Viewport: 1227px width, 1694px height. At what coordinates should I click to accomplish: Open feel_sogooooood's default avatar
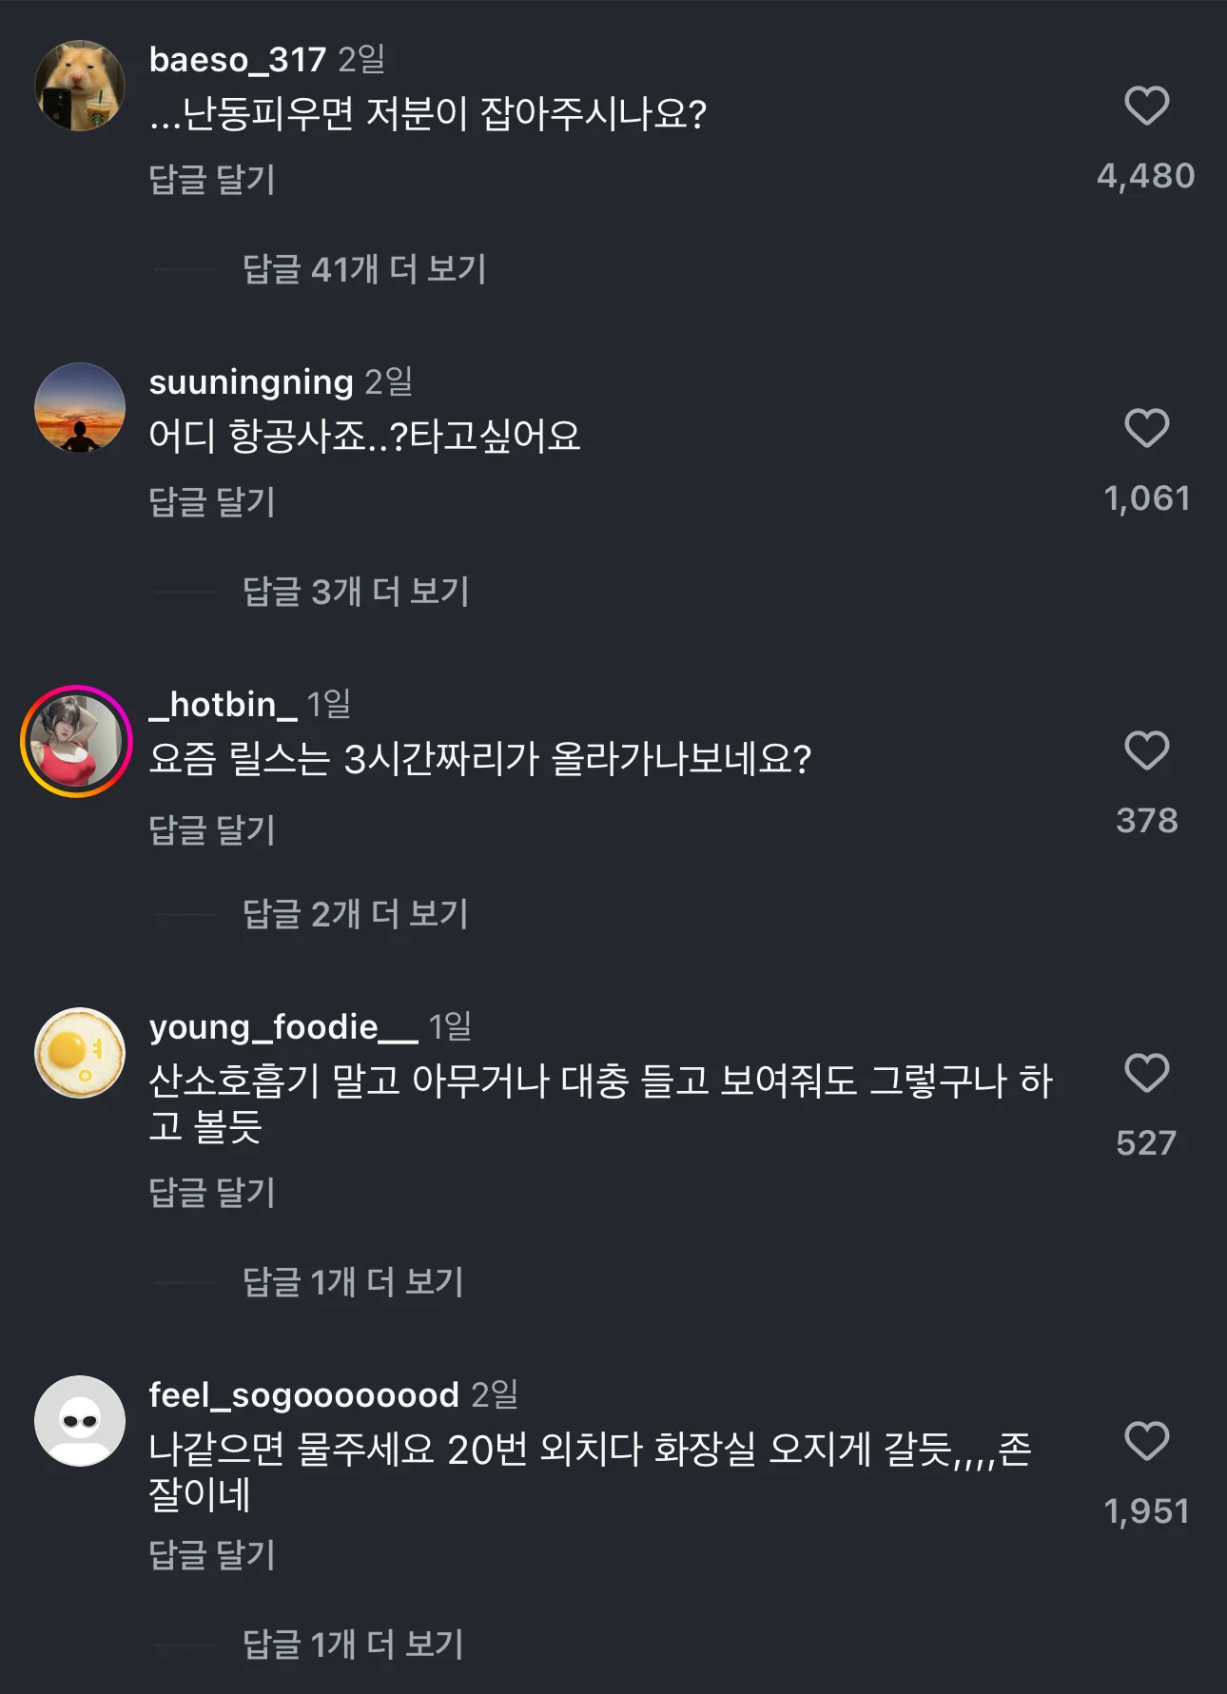point(80,1421)
